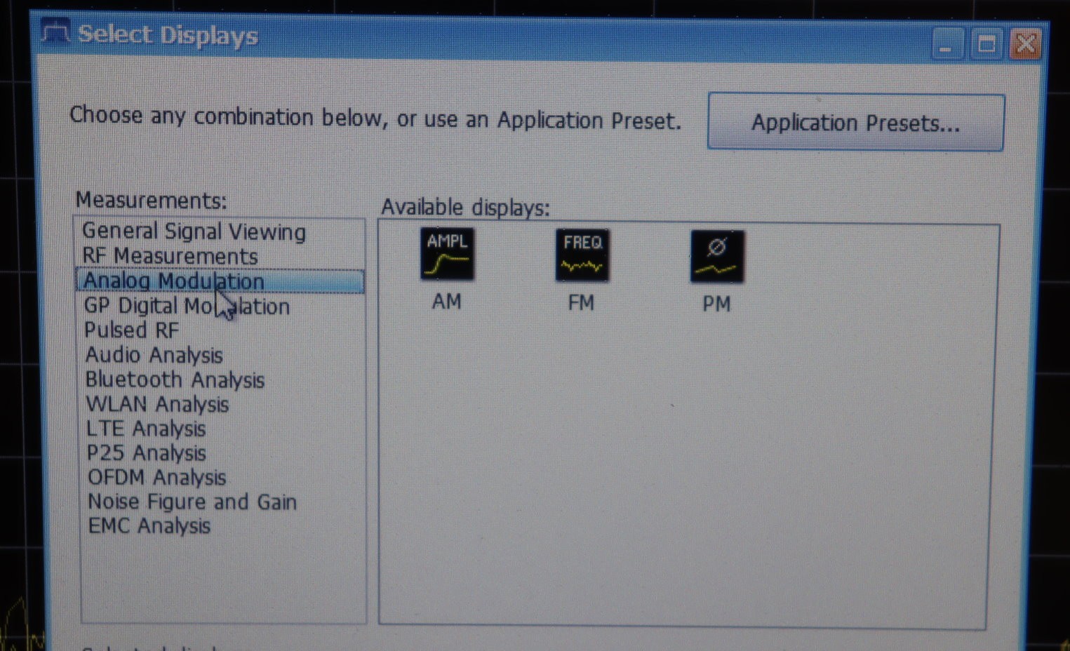Choose General Signal Viewing measurement
This screenshot has height=651, width=1070.
[194, 231]
